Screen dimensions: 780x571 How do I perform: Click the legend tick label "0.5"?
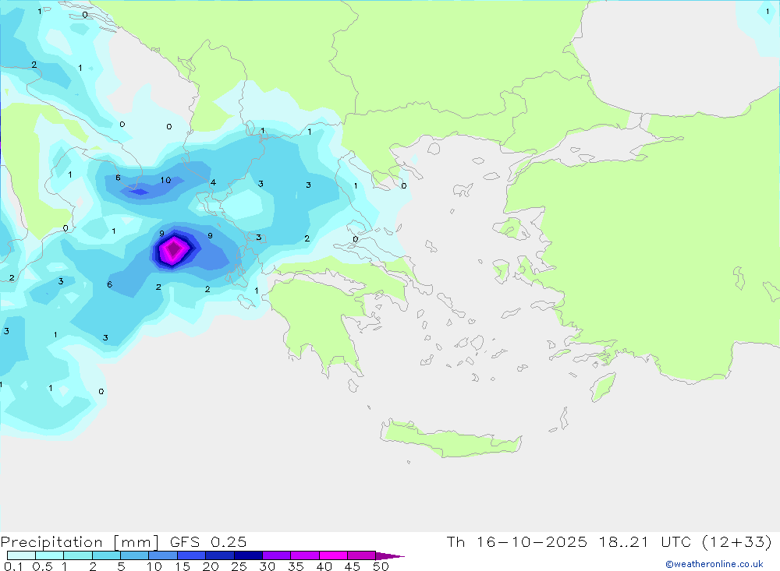[42, 566]
